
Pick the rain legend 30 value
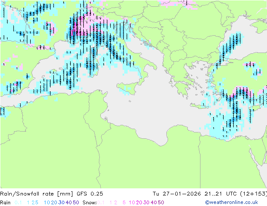pos(61,203)
